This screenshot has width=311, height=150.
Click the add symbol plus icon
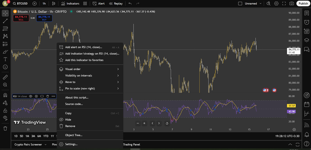click(x=34, y=3)
